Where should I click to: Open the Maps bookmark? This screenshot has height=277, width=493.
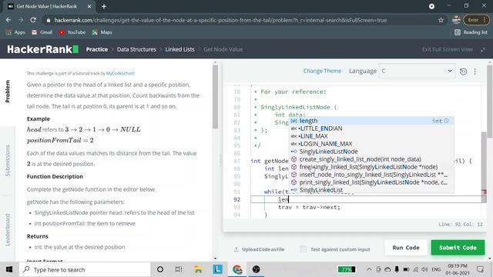pyautogui.click(x=102, y=32)
